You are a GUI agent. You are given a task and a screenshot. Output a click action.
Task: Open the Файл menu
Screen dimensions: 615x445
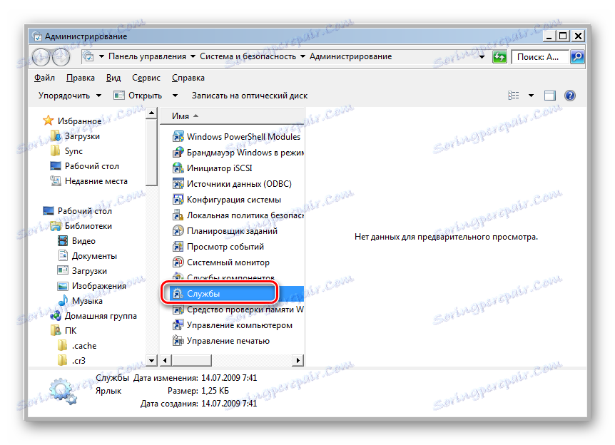44,78
